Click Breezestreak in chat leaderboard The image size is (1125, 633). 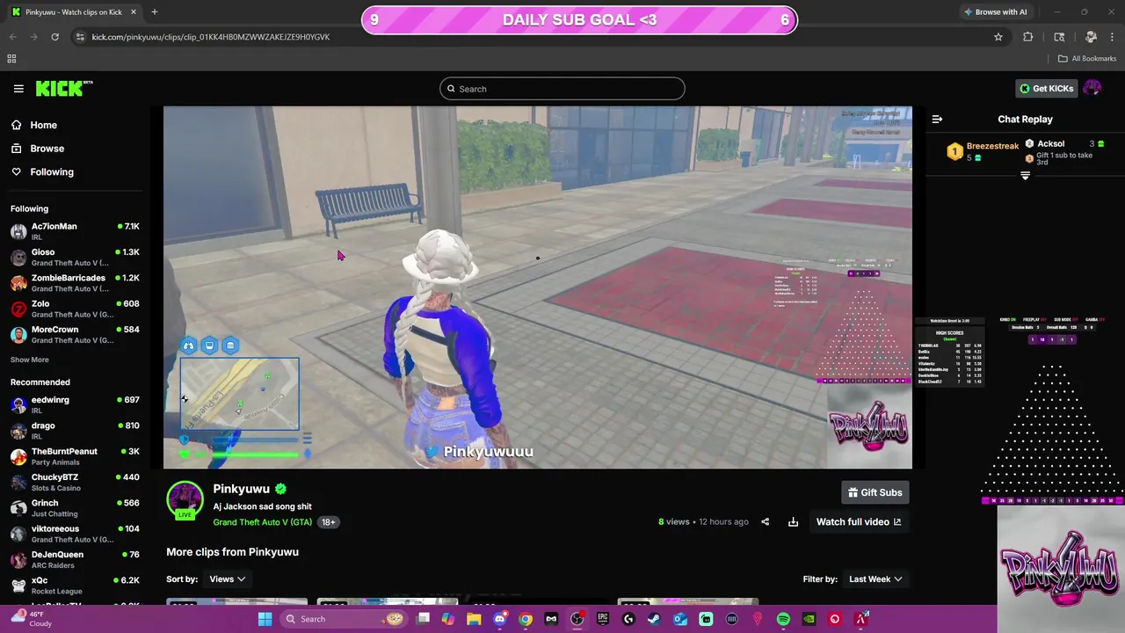coord(992,146)
